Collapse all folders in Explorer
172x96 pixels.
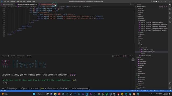pos(166,7)
